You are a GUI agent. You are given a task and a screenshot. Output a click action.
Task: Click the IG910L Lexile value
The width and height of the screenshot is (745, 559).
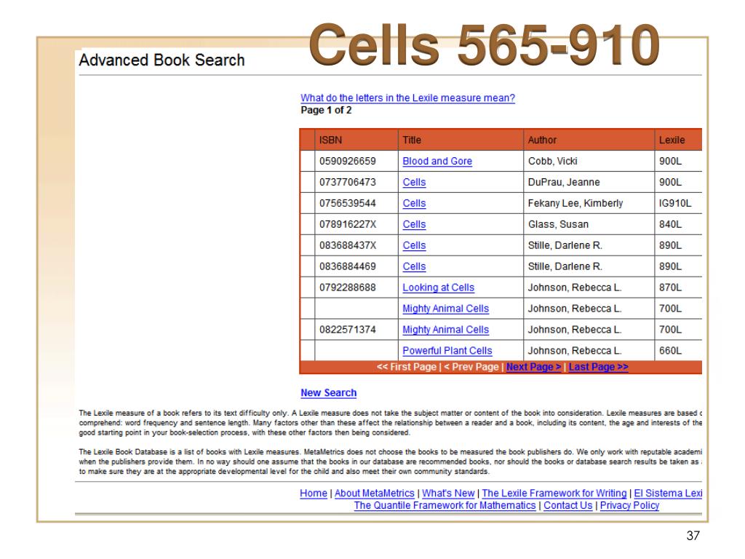[675, 203]
